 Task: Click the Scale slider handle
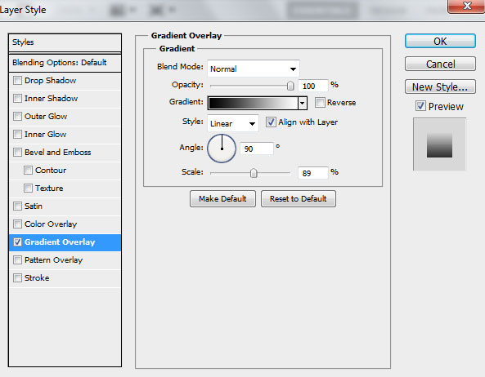click(254, 173)
